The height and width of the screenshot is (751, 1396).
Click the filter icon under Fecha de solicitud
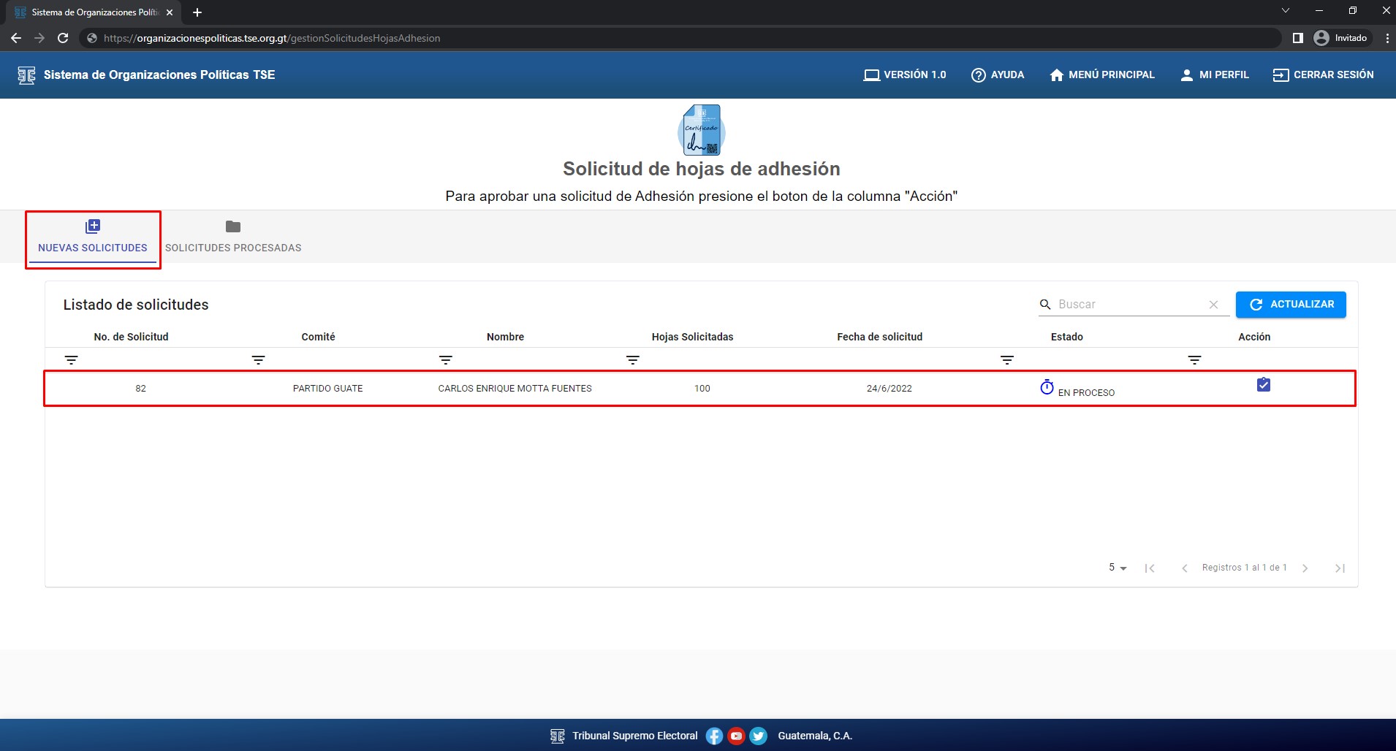1007,359
